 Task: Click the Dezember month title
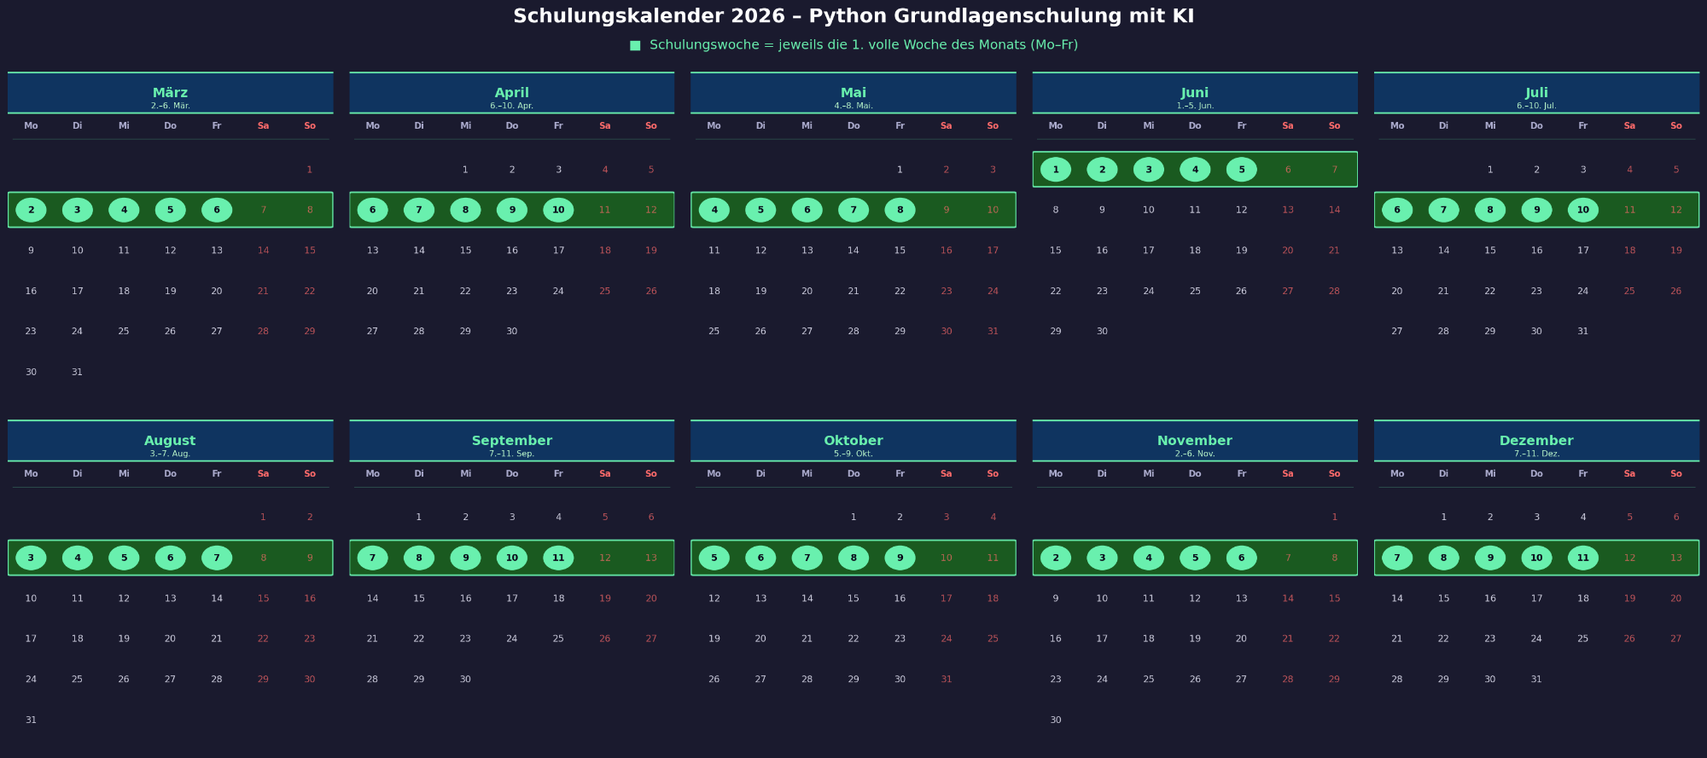coord(1536,441)
